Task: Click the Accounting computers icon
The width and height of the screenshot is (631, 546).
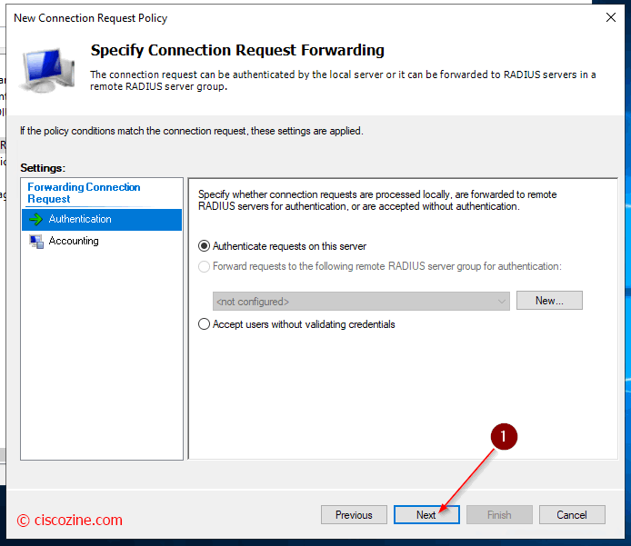Action: click(x=36, y=242)
